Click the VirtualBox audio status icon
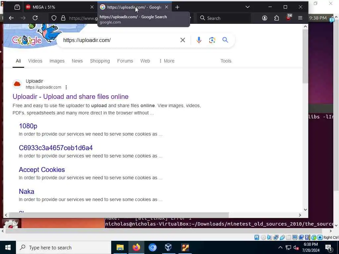Screen dimensions: 339x254 click(x=269, y=237)
